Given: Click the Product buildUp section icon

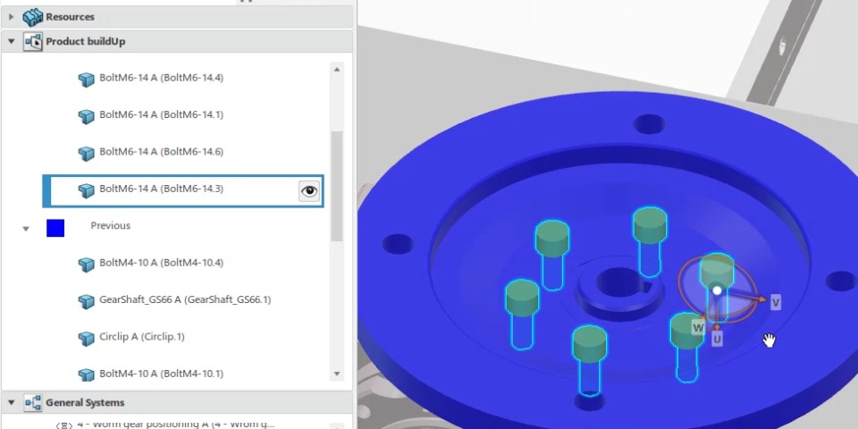Looking at the screenshot, I should click(32, 42).
